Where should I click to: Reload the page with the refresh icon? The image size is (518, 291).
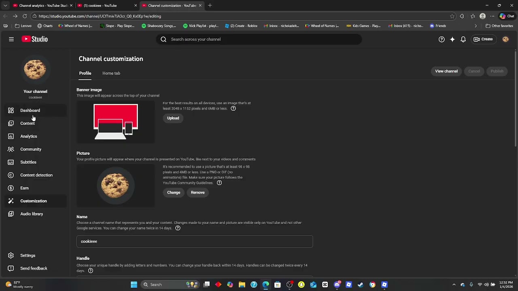coord(25,16)
